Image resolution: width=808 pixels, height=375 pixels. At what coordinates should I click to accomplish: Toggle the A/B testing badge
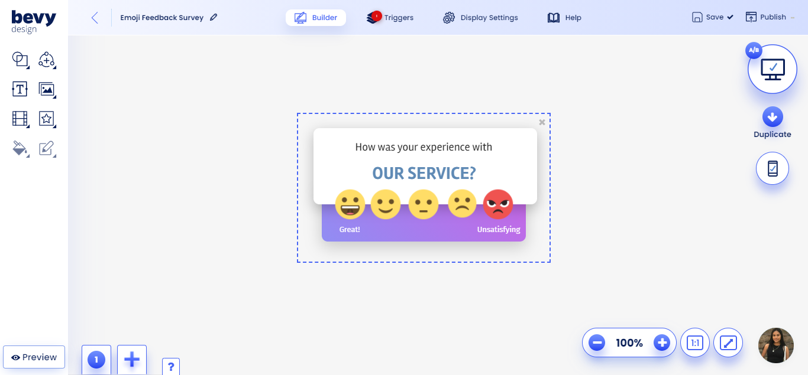click(x=753, y=50)
